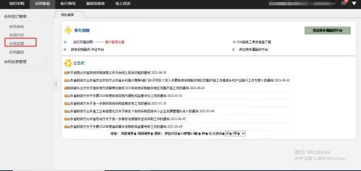The image size is (361, 171).
Task: Collapse the sidebar using the arrow handle
Action: pos(56,84)
